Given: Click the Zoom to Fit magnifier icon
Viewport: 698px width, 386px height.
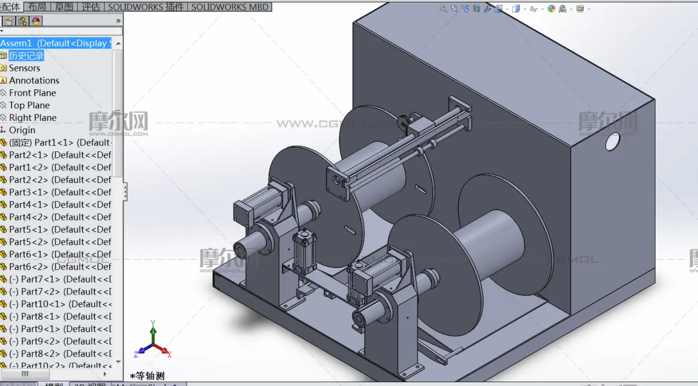Looking at the screenshot, I should pos(443,9).
